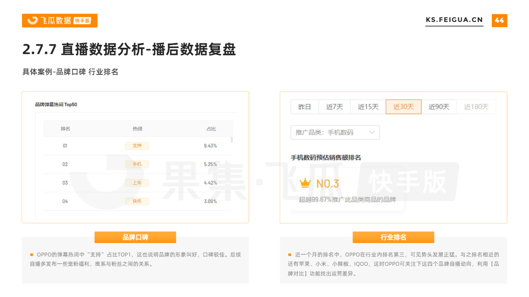Click the 热词 column header
529x297 pixels.
(137, 129)
